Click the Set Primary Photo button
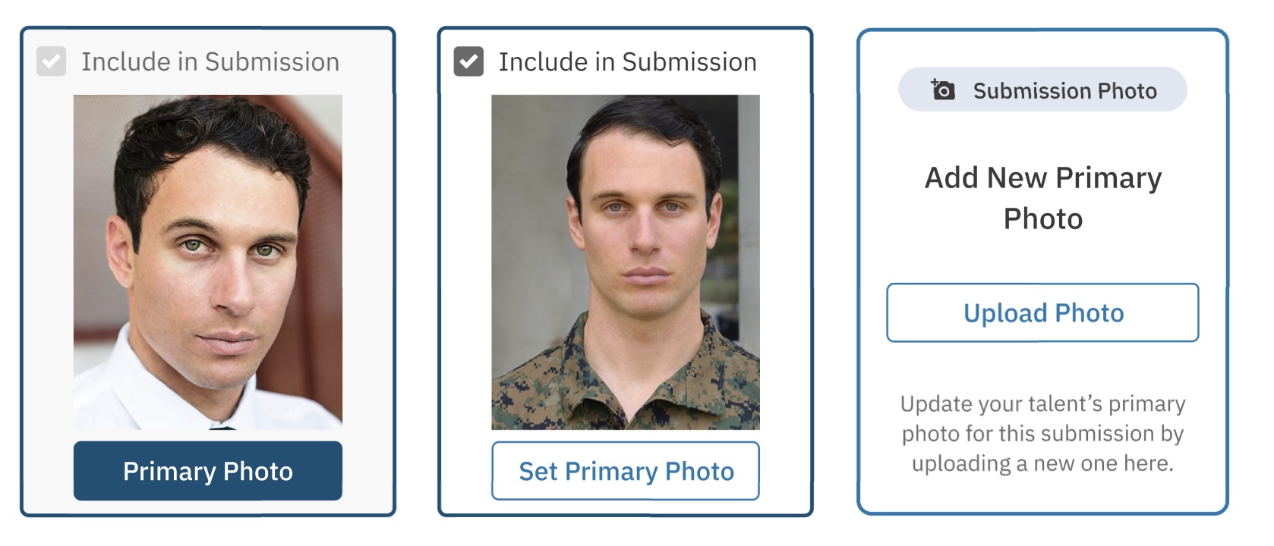The width and height of the screenshot is (1274, 546). (626, 471)
